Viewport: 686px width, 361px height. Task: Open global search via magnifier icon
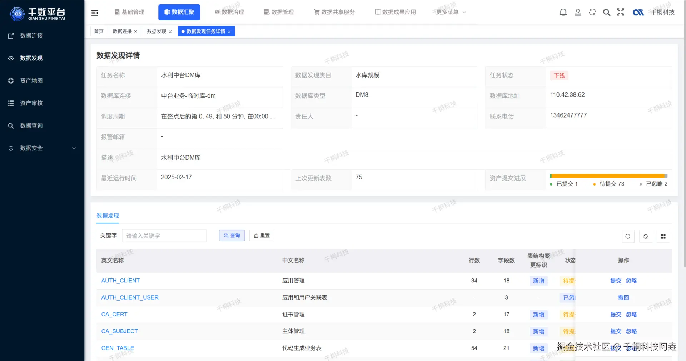[x=606, y=12]
